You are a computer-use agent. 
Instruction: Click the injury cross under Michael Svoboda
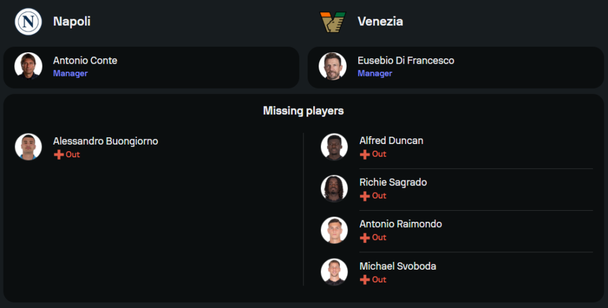point(365,279)
